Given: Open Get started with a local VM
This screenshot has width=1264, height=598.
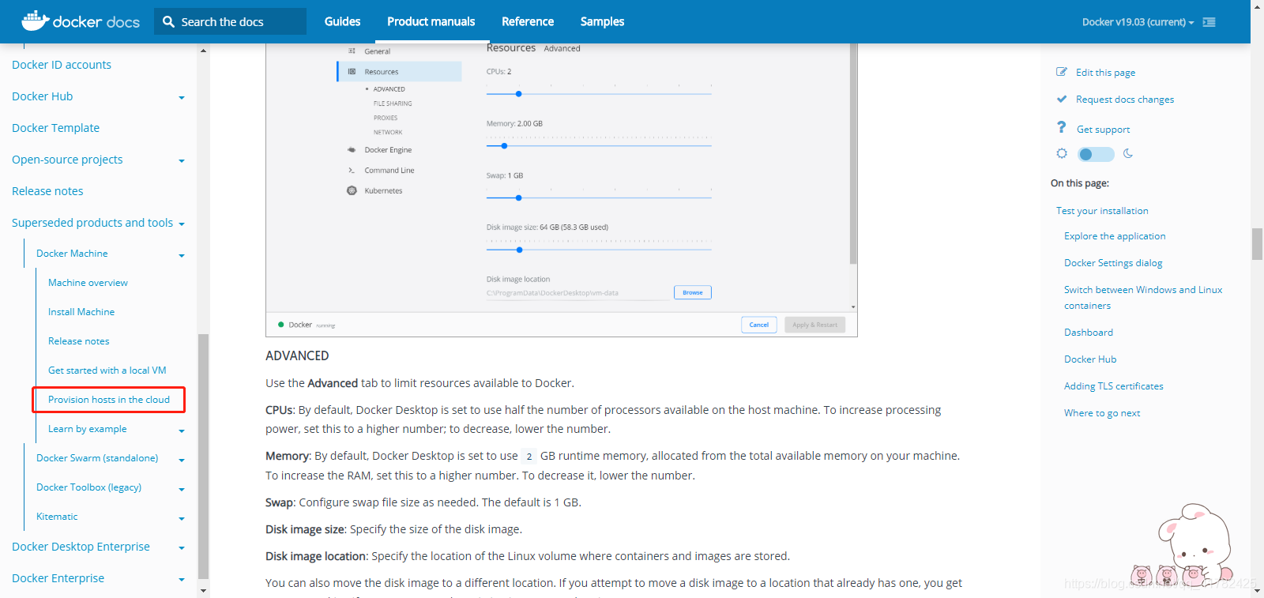Looking at the screenshot, I should 107,370.
